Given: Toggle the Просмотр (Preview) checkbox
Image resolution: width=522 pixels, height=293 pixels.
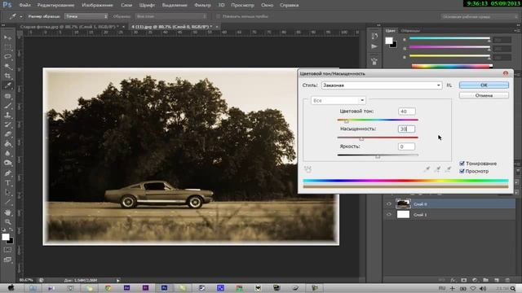Looking at the screenshot, I should [x=462, y=171].
